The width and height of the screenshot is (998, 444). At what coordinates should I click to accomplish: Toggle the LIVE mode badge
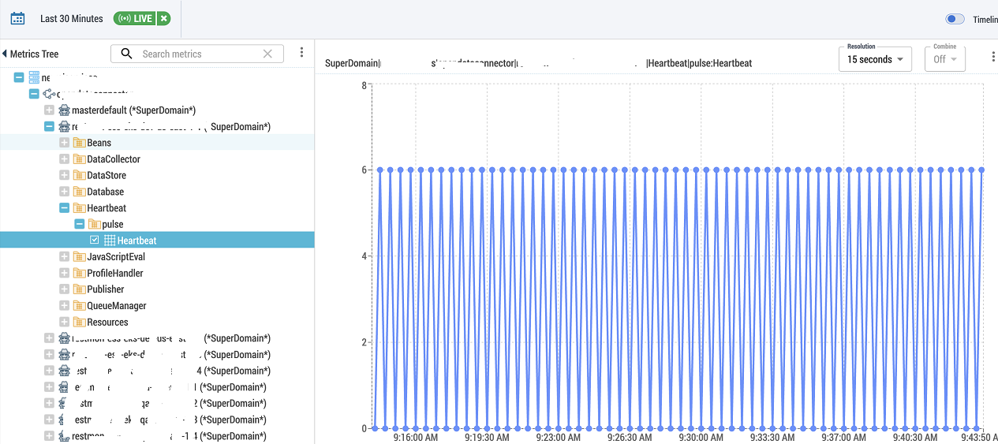(x=134, y=19)
